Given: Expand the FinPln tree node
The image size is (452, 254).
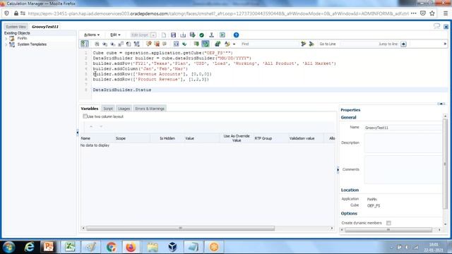Looking at the screenshot, I should (6, 38).
